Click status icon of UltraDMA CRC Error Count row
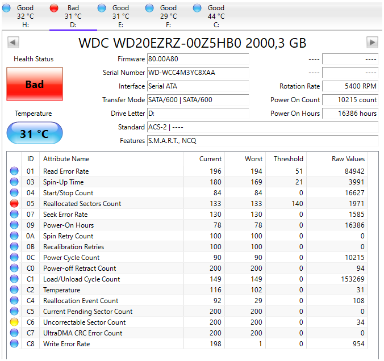The width and height of the screenshot is (384, 361). point(14,333)
